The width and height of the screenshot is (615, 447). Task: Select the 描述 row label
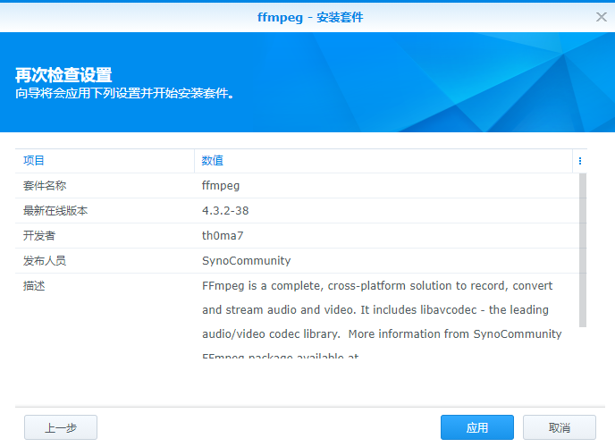34,286
